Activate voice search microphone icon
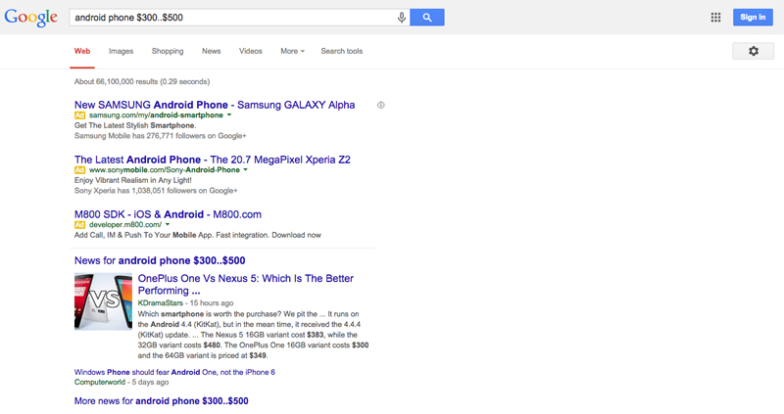The width and height of the screenshot is (784, 414). (x=402, y=18)
